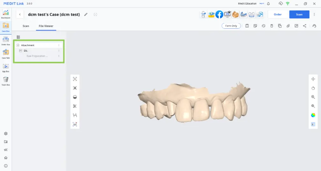
Task: Launch the yellow box app icon
Action: tap(211, 14)
